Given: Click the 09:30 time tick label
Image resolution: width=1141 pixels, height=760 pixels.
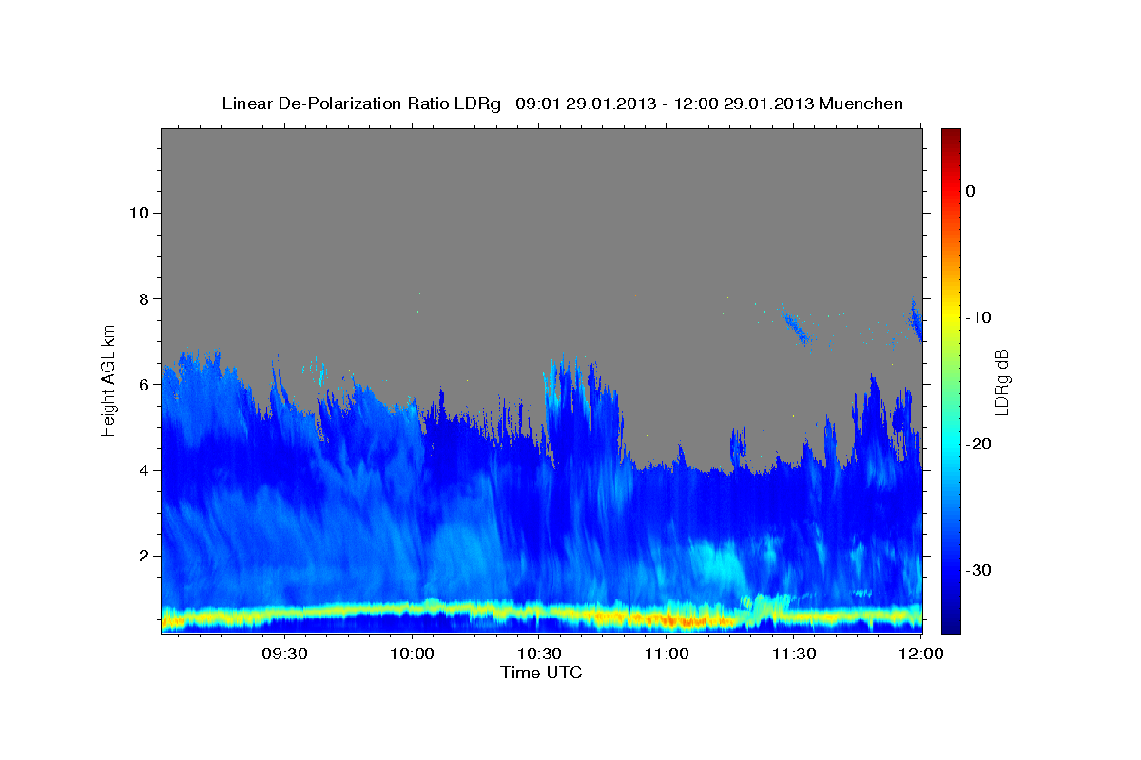Looking at the screenshot, I should click(284, 655).
